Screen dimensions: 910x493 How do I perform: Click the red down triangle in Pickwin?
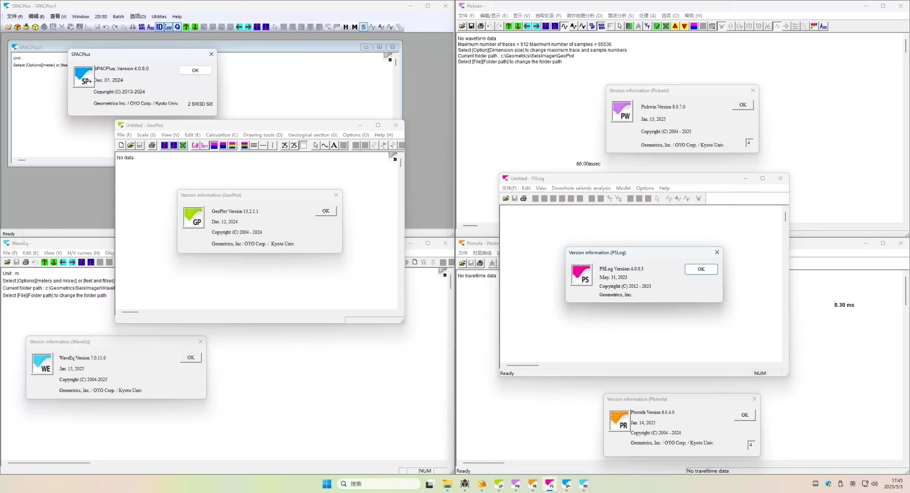coord(684,26)
